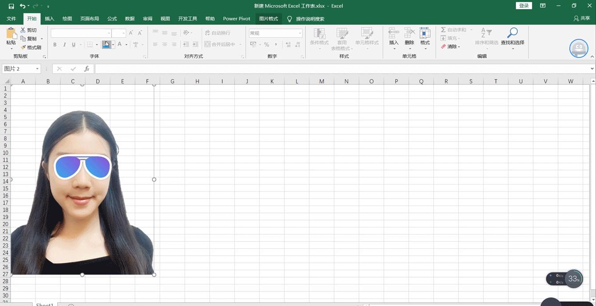The image size is (596, 306).
Task: Click the Name Box showing 图片 2
Action: coord(18,68)
